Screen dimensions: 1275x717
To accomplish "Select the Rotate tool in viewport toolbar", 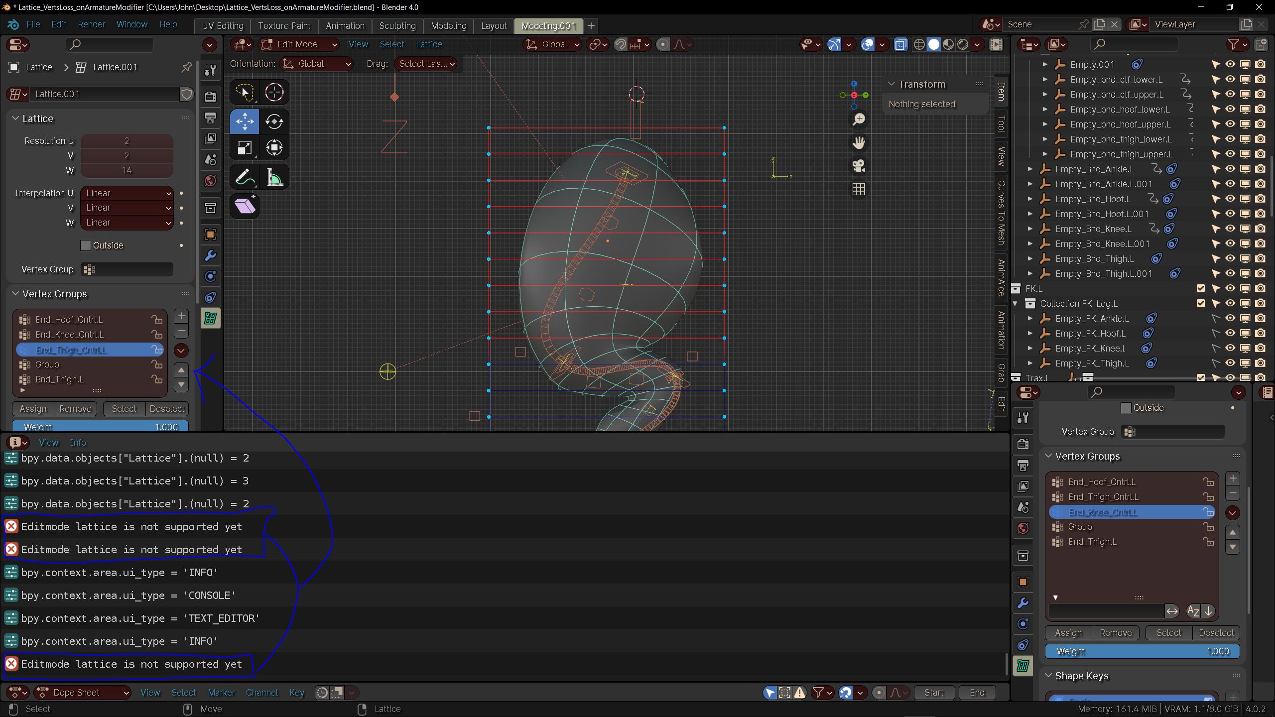I will [x=274, y=121].
